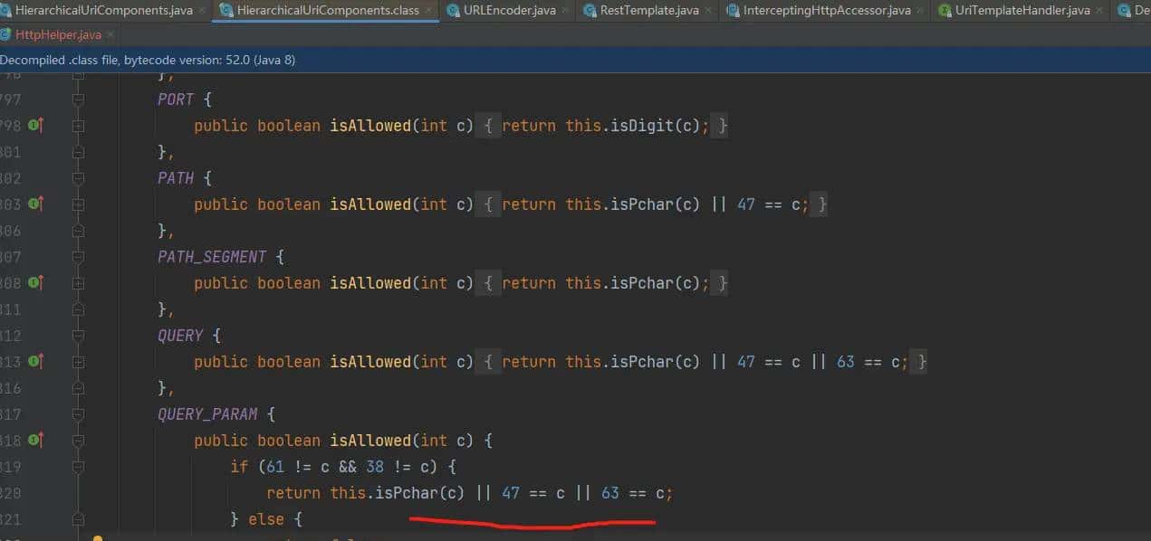
Task: Click the yellow bookmark marker in the gutter
Action: pos(98,536)
